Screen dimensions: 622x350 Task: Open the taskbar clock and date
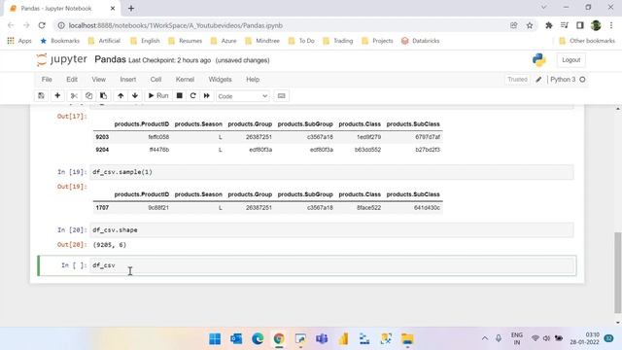click(x=585, y=338)
